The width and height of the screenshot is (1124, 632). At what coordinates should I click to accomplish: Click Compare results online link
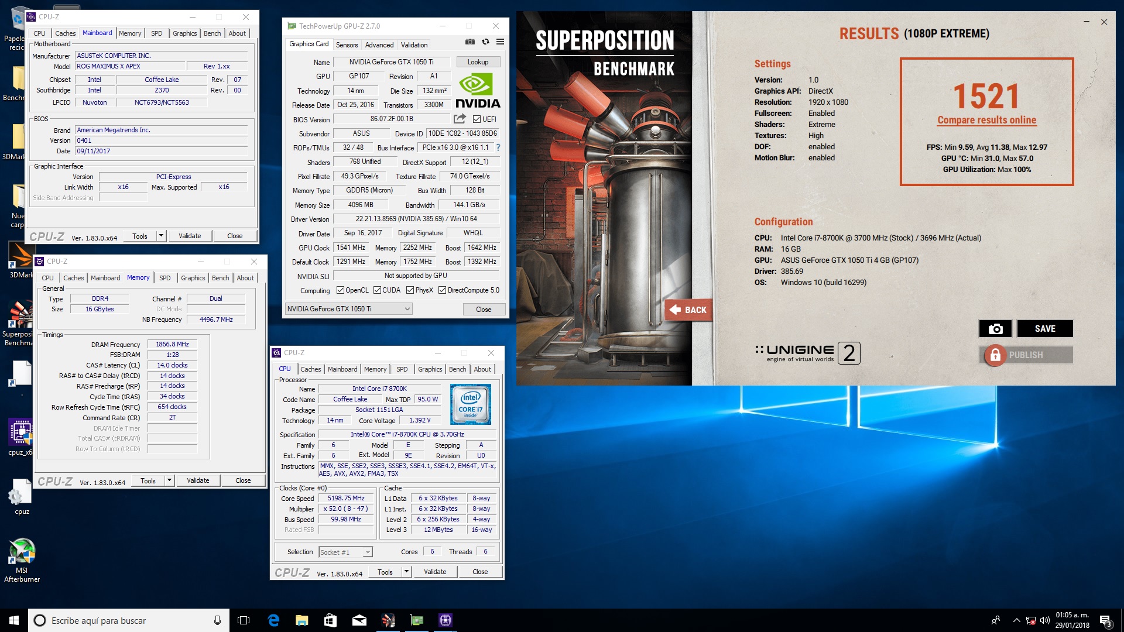pyautogui.click(x=986, y=120)
